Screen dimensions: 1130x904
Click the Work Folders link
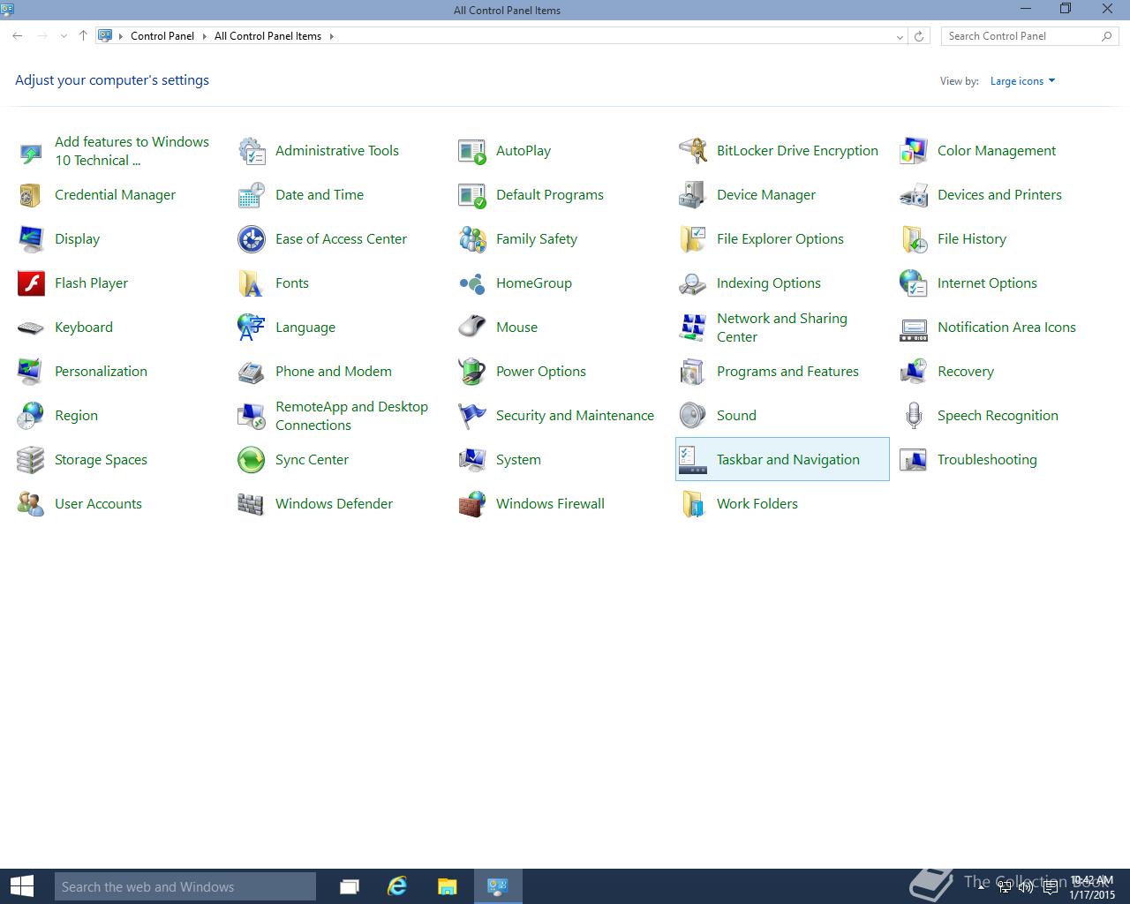pyautogui.click(x=757, y=504)
